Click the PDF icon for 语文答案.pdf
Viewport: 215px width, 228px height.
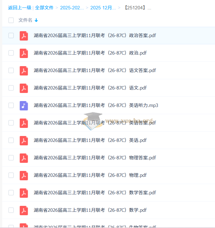coord(24,70)
